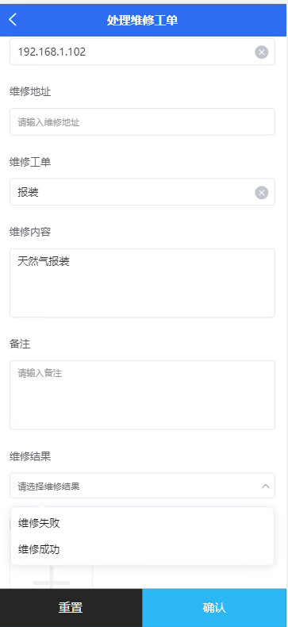Click the 维修内容 field label
The image size is (288, 627).
pos(30,232)
